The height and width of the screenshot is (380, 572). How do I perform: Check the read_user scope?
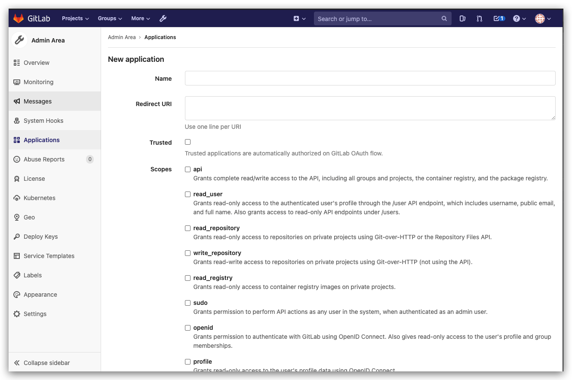(188, 195)
